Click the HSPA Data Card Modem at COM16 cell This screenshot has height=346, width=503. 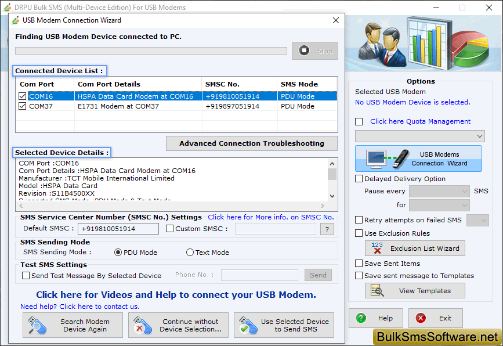pos(138,96)
